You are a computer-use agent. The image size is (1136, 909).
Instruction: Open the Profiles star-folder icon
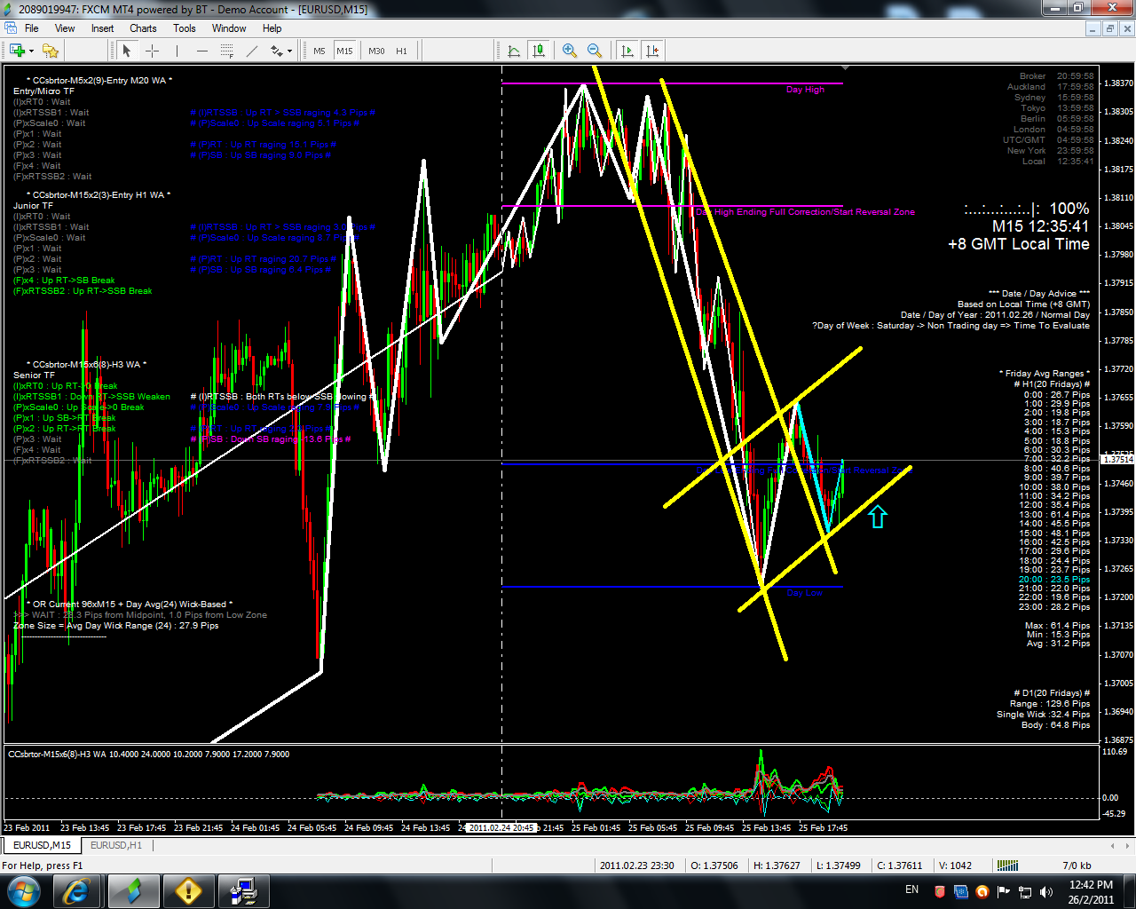(x=51, y=51)
